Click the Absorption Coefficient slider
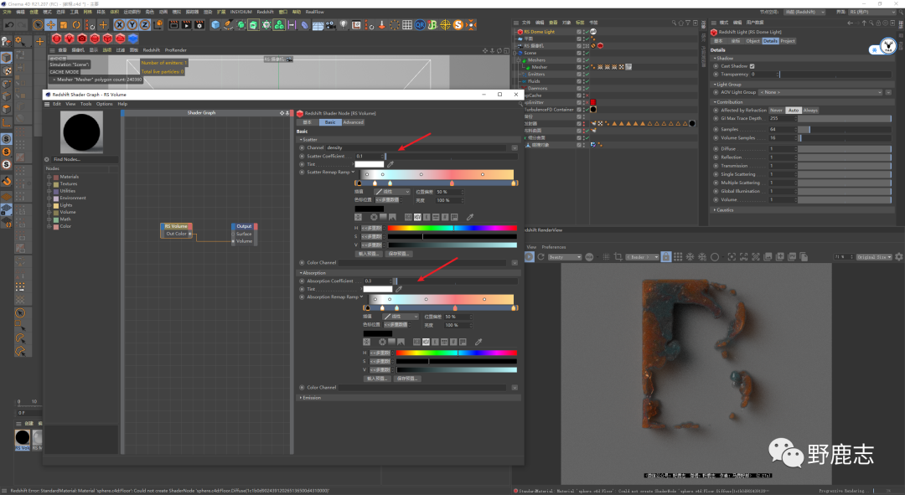The height and width of the screenshot is (495, 905). coord(456,281)
